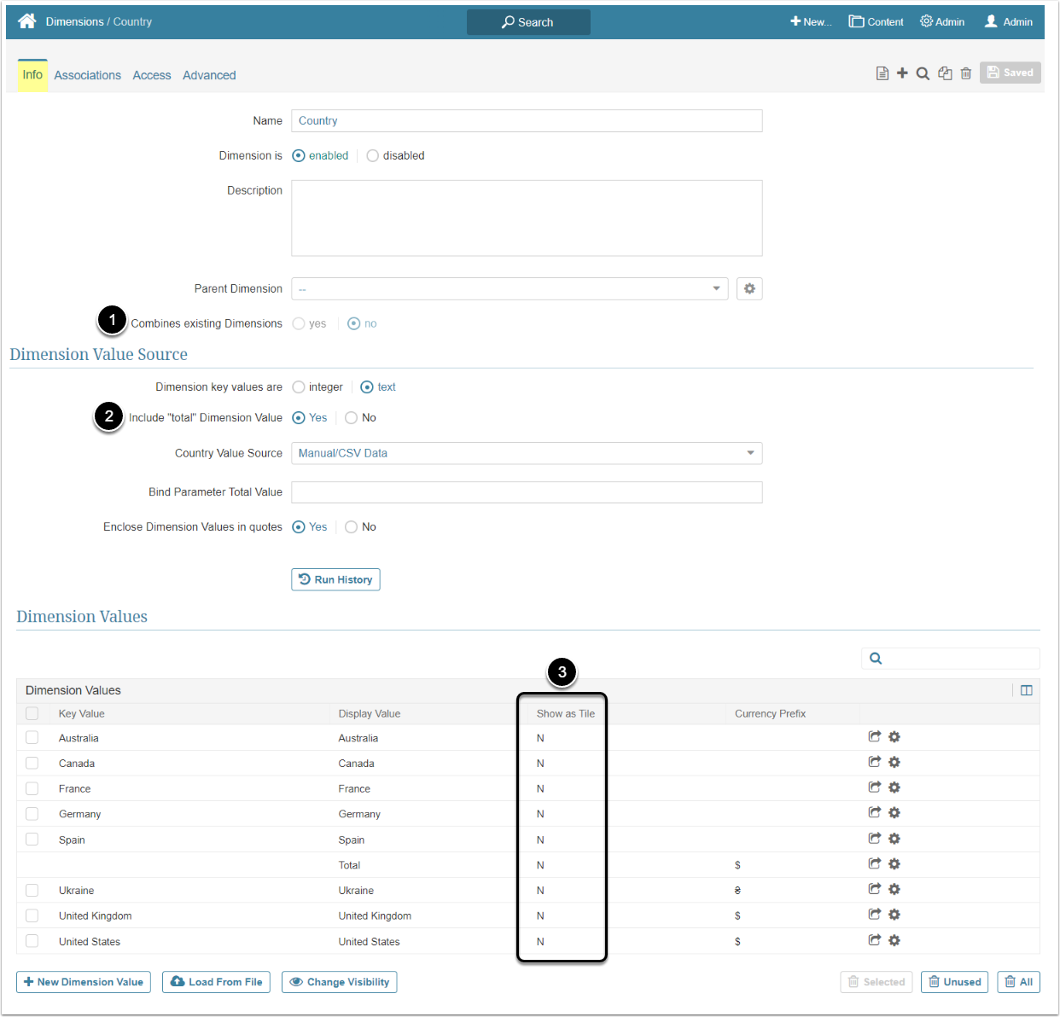Image resolution: width=1060 pixels, height=1017 pixels.
Task: Sort by Display Value column header
Action: 370,713
